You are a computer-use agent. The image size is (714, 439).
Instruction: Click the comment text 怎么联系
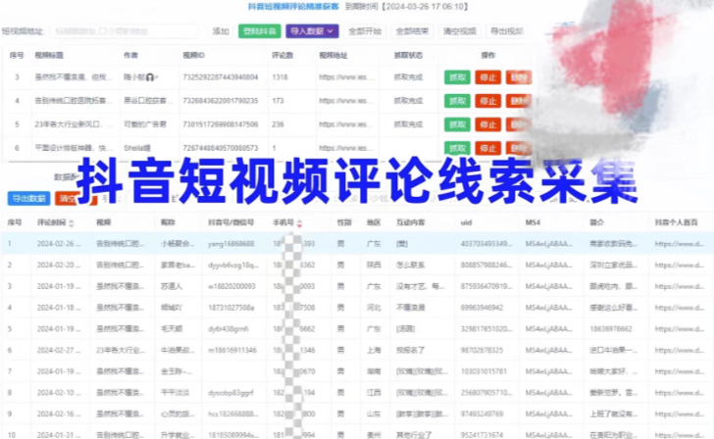point(410,266)
